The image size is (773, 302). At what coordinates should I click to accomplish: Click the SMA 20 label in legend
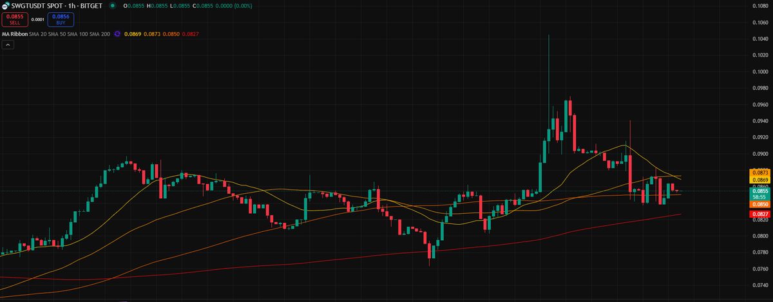click(38, 33)
